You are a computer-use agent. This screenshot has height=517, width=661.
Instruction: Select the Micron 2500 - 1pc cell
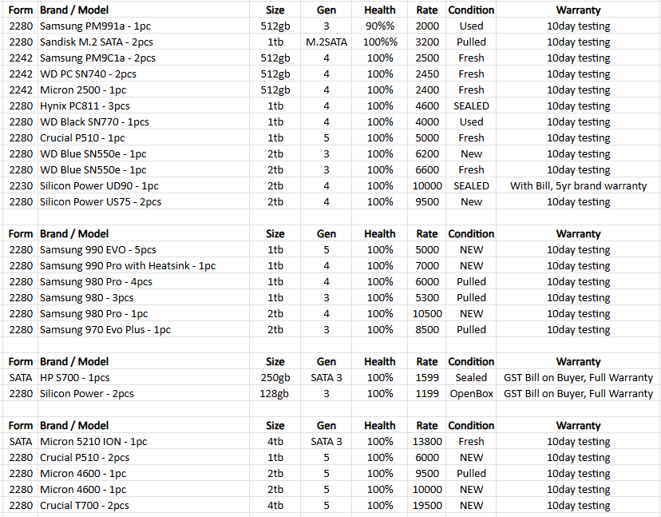click(83, 89)
